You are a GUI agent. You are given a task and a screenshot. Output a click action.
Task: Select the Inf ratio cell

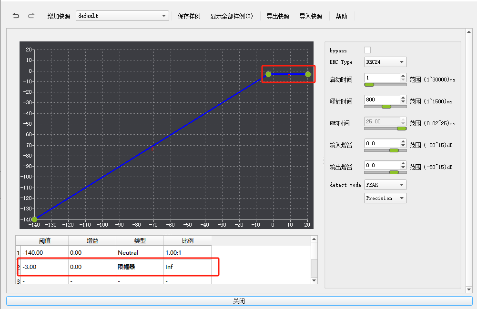click(x=187, y=267)
